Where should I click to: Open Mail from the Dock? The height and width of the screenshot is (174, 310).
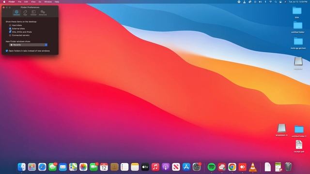[62, 167]
